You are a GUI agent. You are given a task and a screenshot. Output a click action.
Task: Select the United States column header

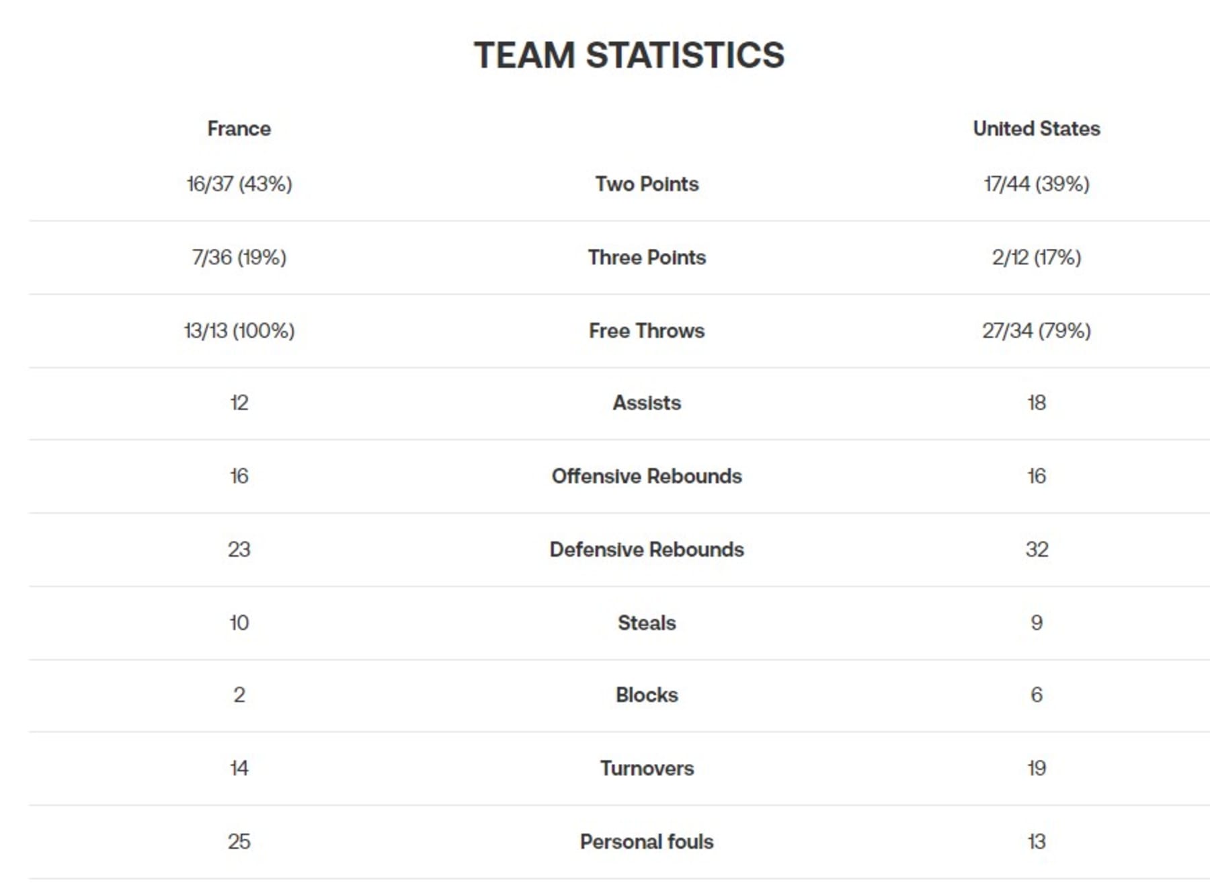pos(1037,128)
